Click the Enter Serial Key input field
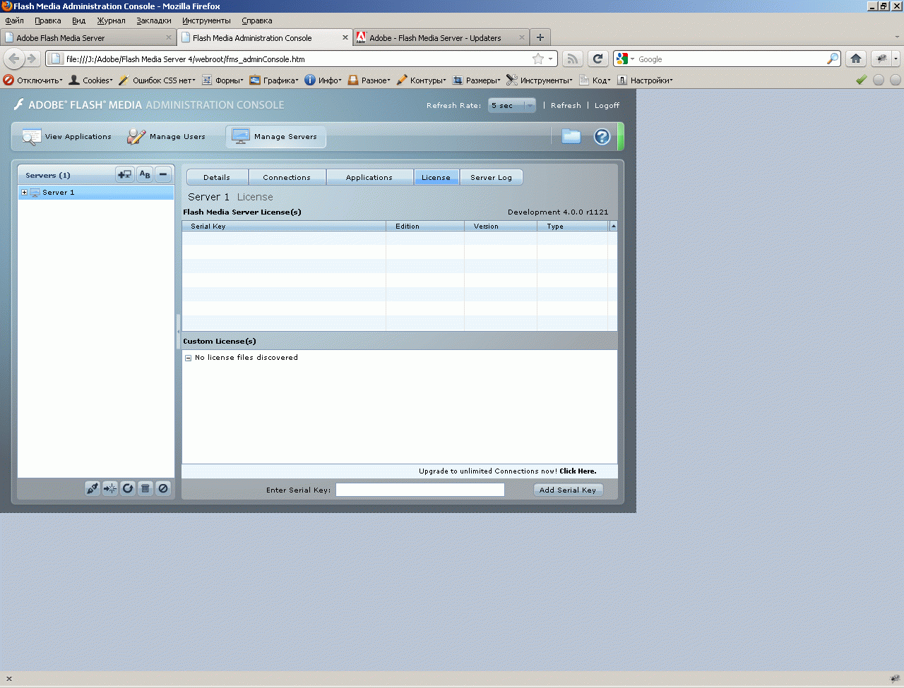Image resolution: width=904 pixels, height=688 pixels. click(x=420, y=490)
